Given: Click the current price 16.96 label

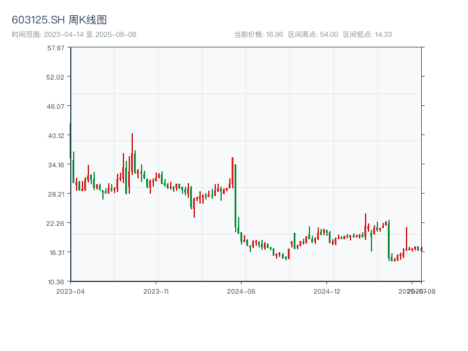Looking at the screenshot, I should coord(259,35).
